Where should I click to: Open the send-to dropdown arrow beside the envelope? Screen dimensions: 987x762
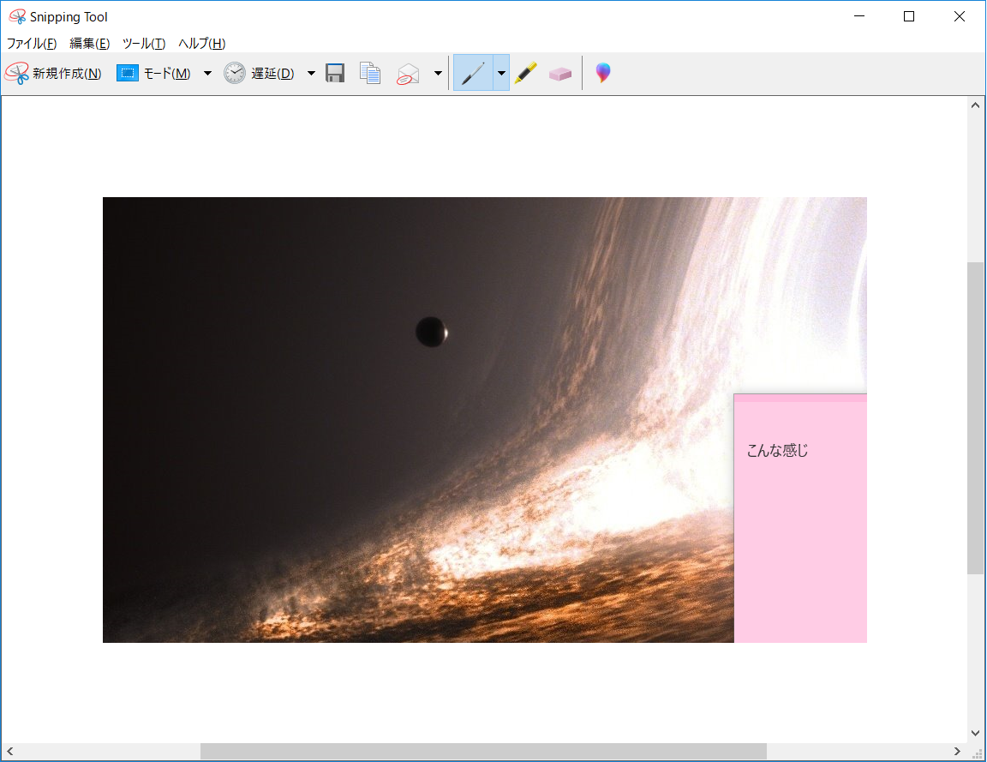coord(438,74)
